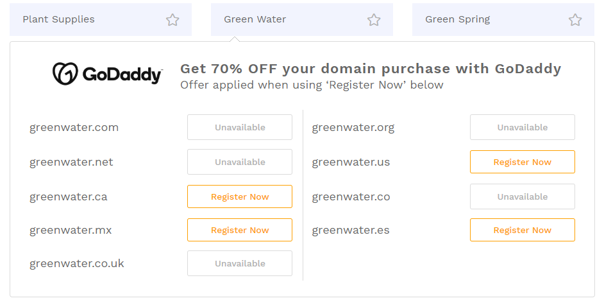The height and width of the screenshot is (305, 604).
Task: Click the greenwater.us domain text
Action: coord(351,162)
